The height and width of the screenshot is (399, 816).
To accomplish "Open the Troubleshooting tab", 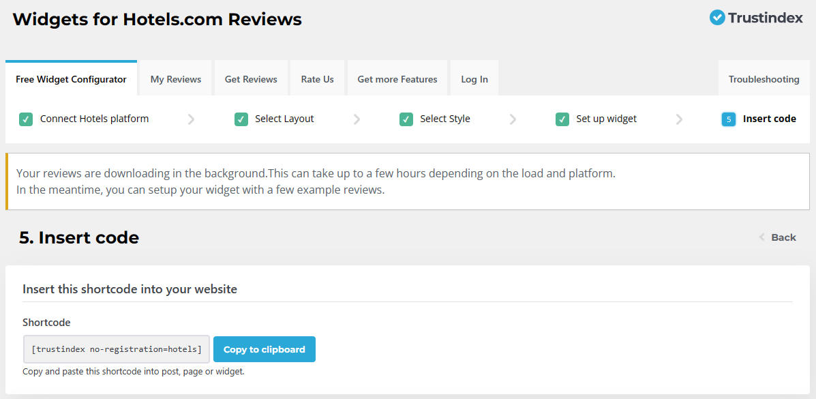I will click(x=764, y=78).
